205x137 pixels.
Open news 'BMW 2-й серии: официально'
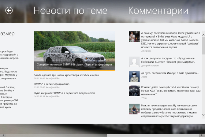52,84
